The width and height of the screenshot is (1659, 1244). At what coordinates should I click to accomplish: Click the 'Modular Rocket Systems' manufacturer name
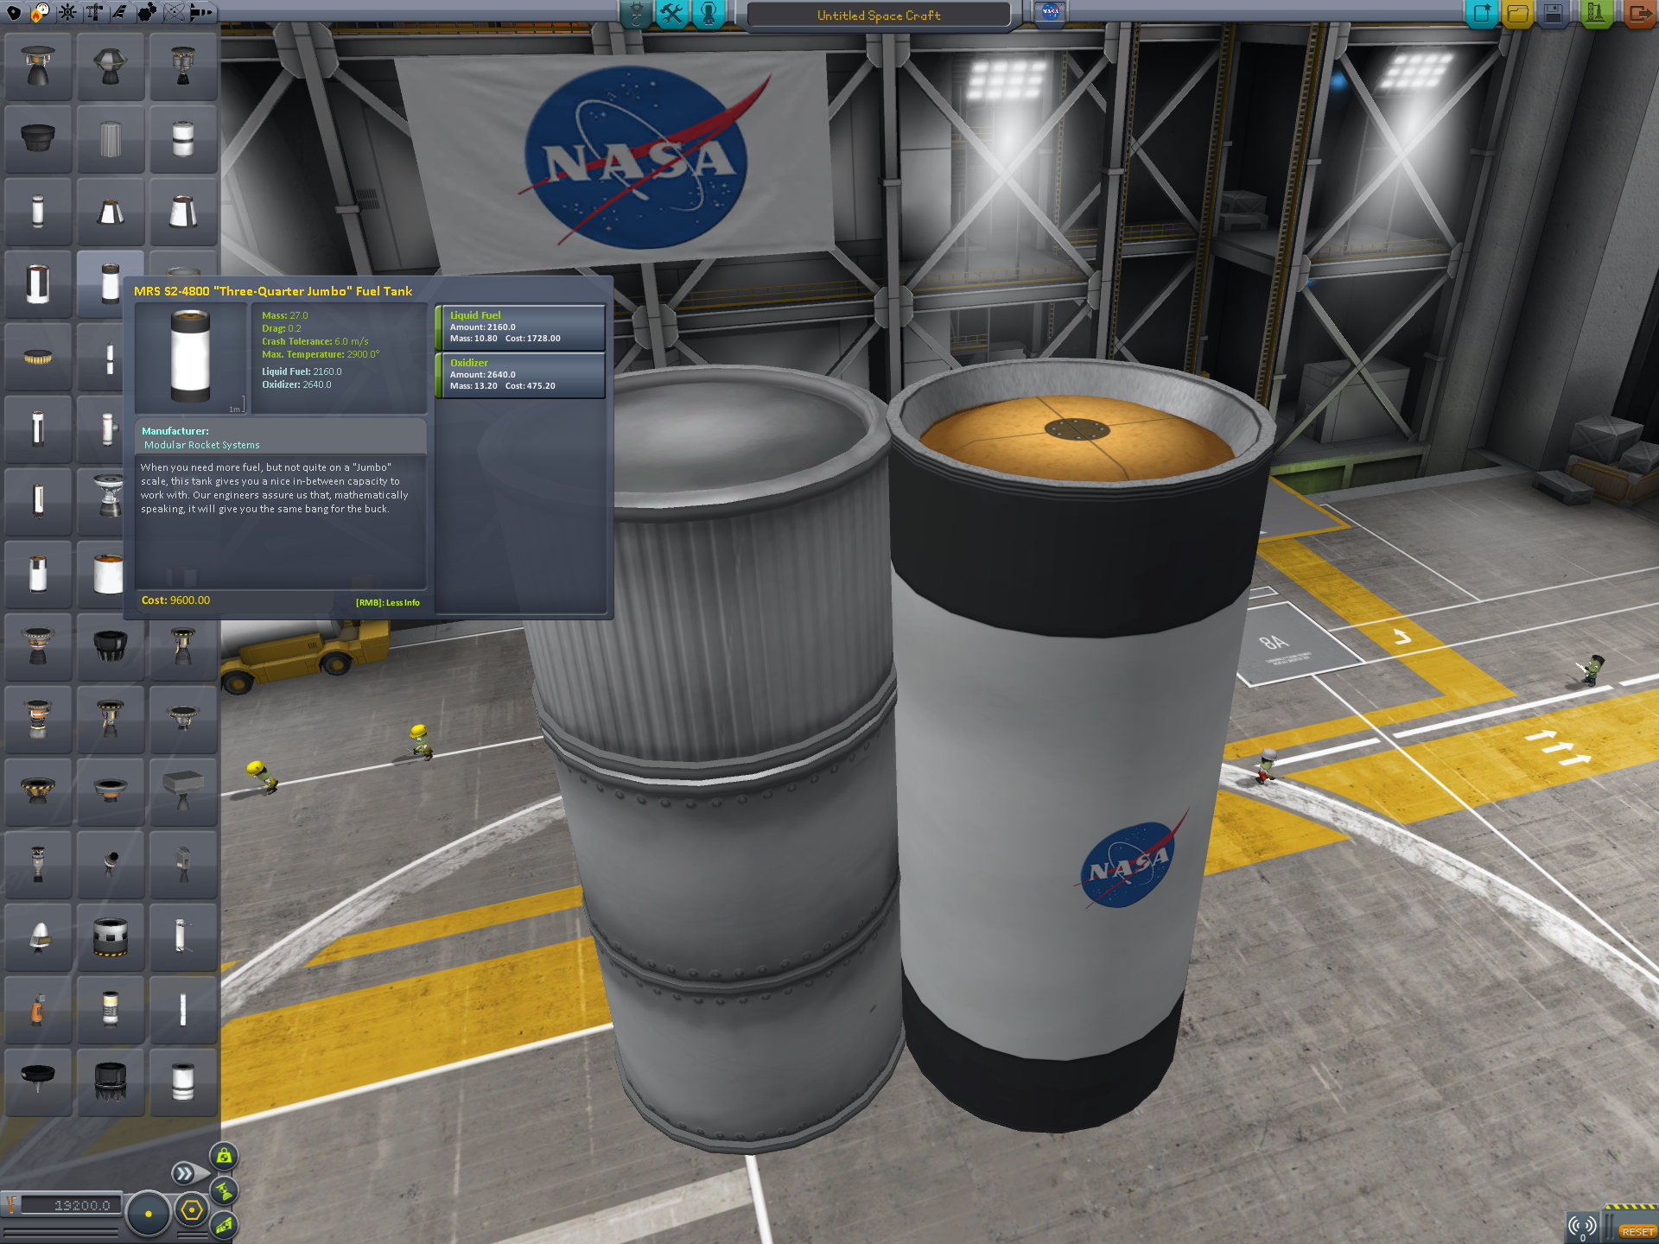[201, 445]
